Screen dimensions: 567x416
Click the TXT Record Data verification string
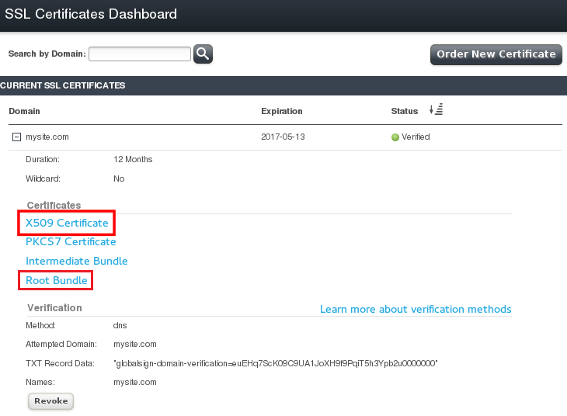(276, 363)
